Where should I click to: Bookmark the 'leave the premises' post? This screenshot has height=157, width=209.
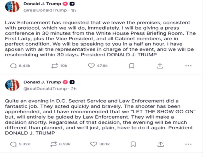click(132, 66)
